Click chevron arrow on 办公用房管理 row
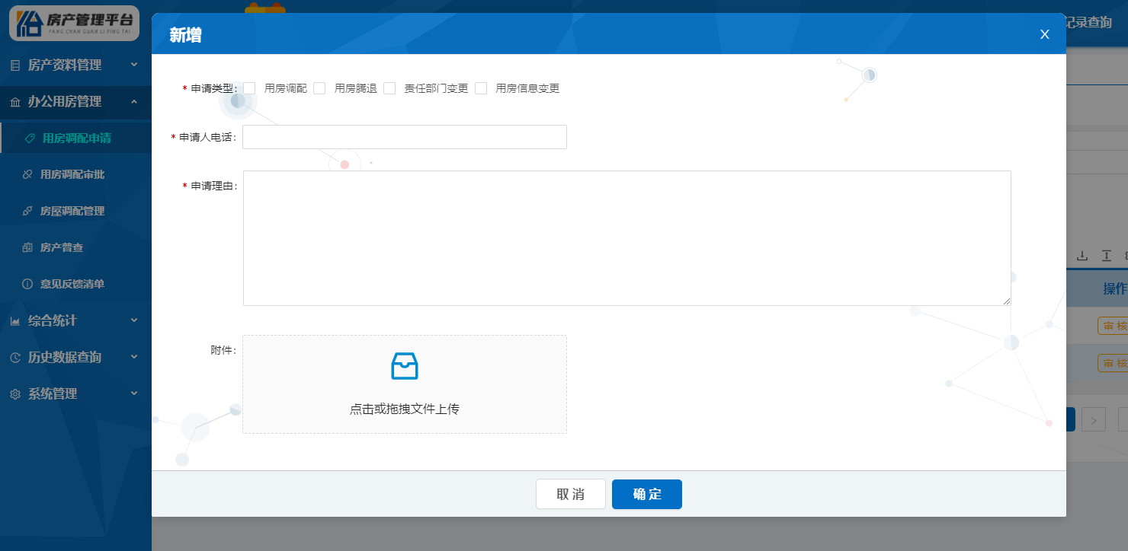Viewport: 1128px width, 551px height. tap(134, 101)
